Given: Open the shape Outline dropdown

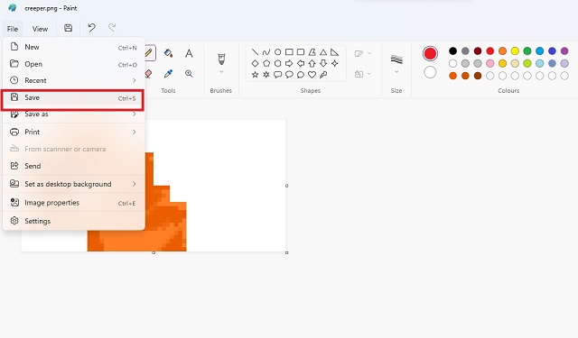Looking at the screenshot, I should pyautogui.click(x=363, y=54).
